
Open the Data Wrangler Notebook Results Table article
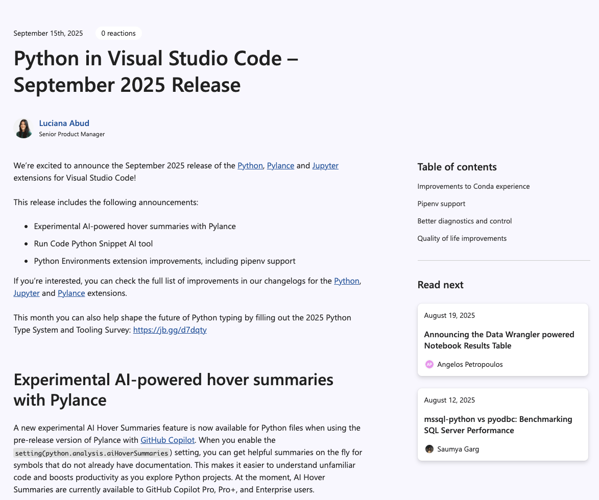point(499,340)
